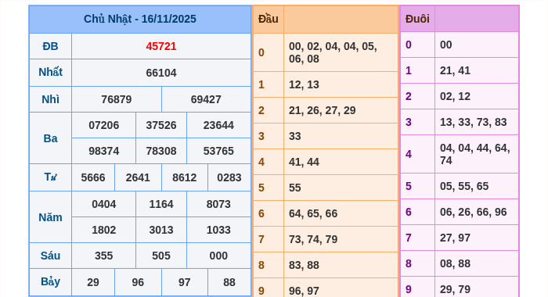Select Đầu 5 value 55
The height and width of the screenshot is (297, 548).
point(294,188)
